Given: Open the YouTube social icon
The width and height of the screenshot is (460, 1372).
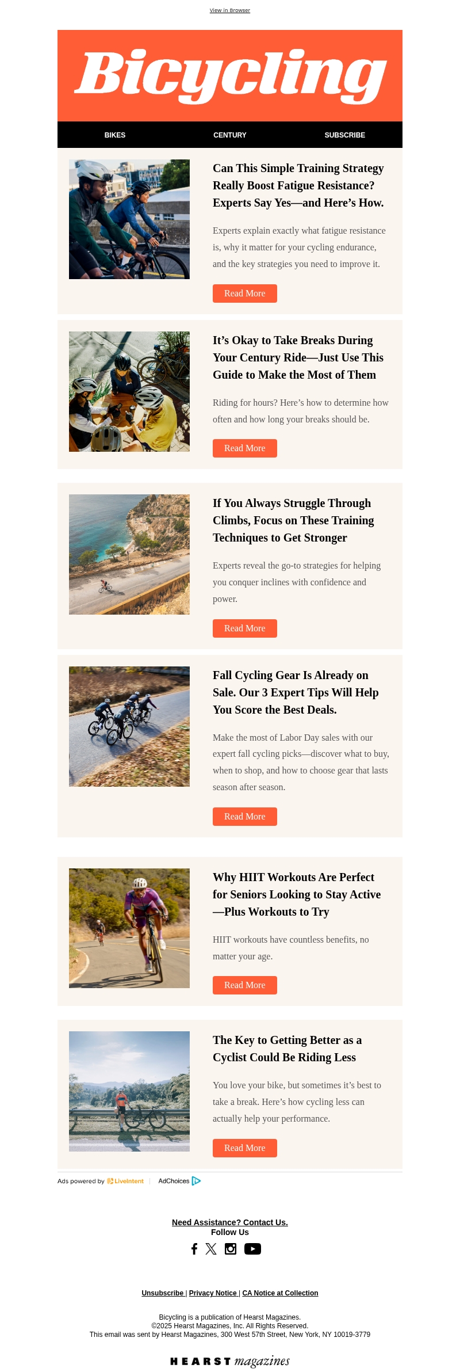Looking at the screenshot, I should pyautogui.click(x=252, y=1248).
